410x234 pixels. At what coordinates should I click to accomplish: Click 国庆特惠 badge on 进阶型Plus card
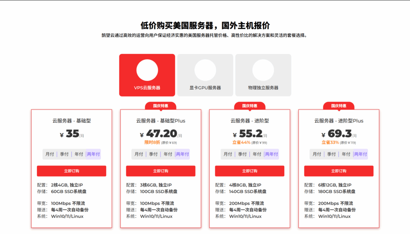point(339,106)
